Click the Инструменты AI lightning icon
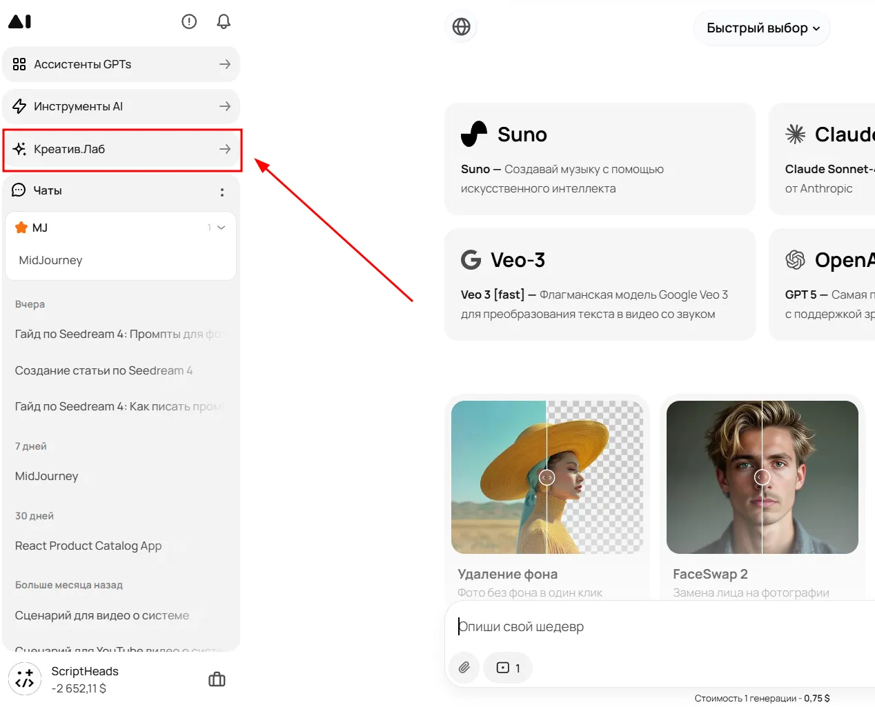 click(x=19, y=106)
